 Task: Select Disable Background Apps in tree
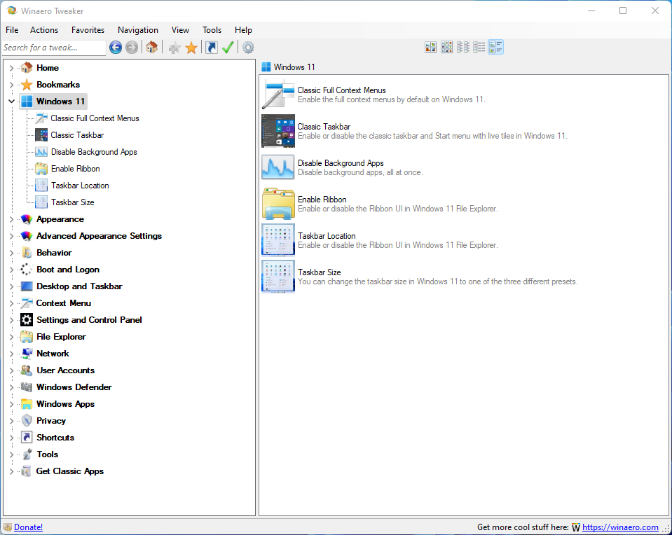point(94,152)
